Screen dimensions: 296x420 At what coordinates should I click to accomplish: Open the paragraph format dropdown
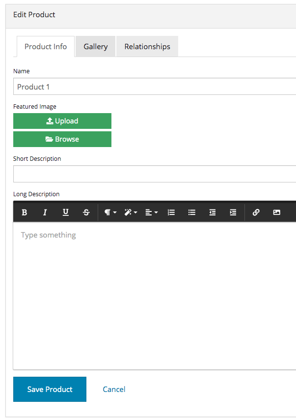coord(110,212)
